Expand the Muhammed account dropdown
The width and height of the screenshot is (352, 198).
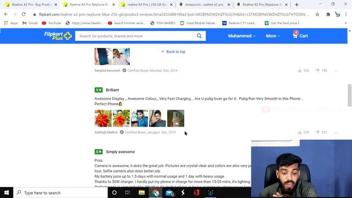pos(242,36)
